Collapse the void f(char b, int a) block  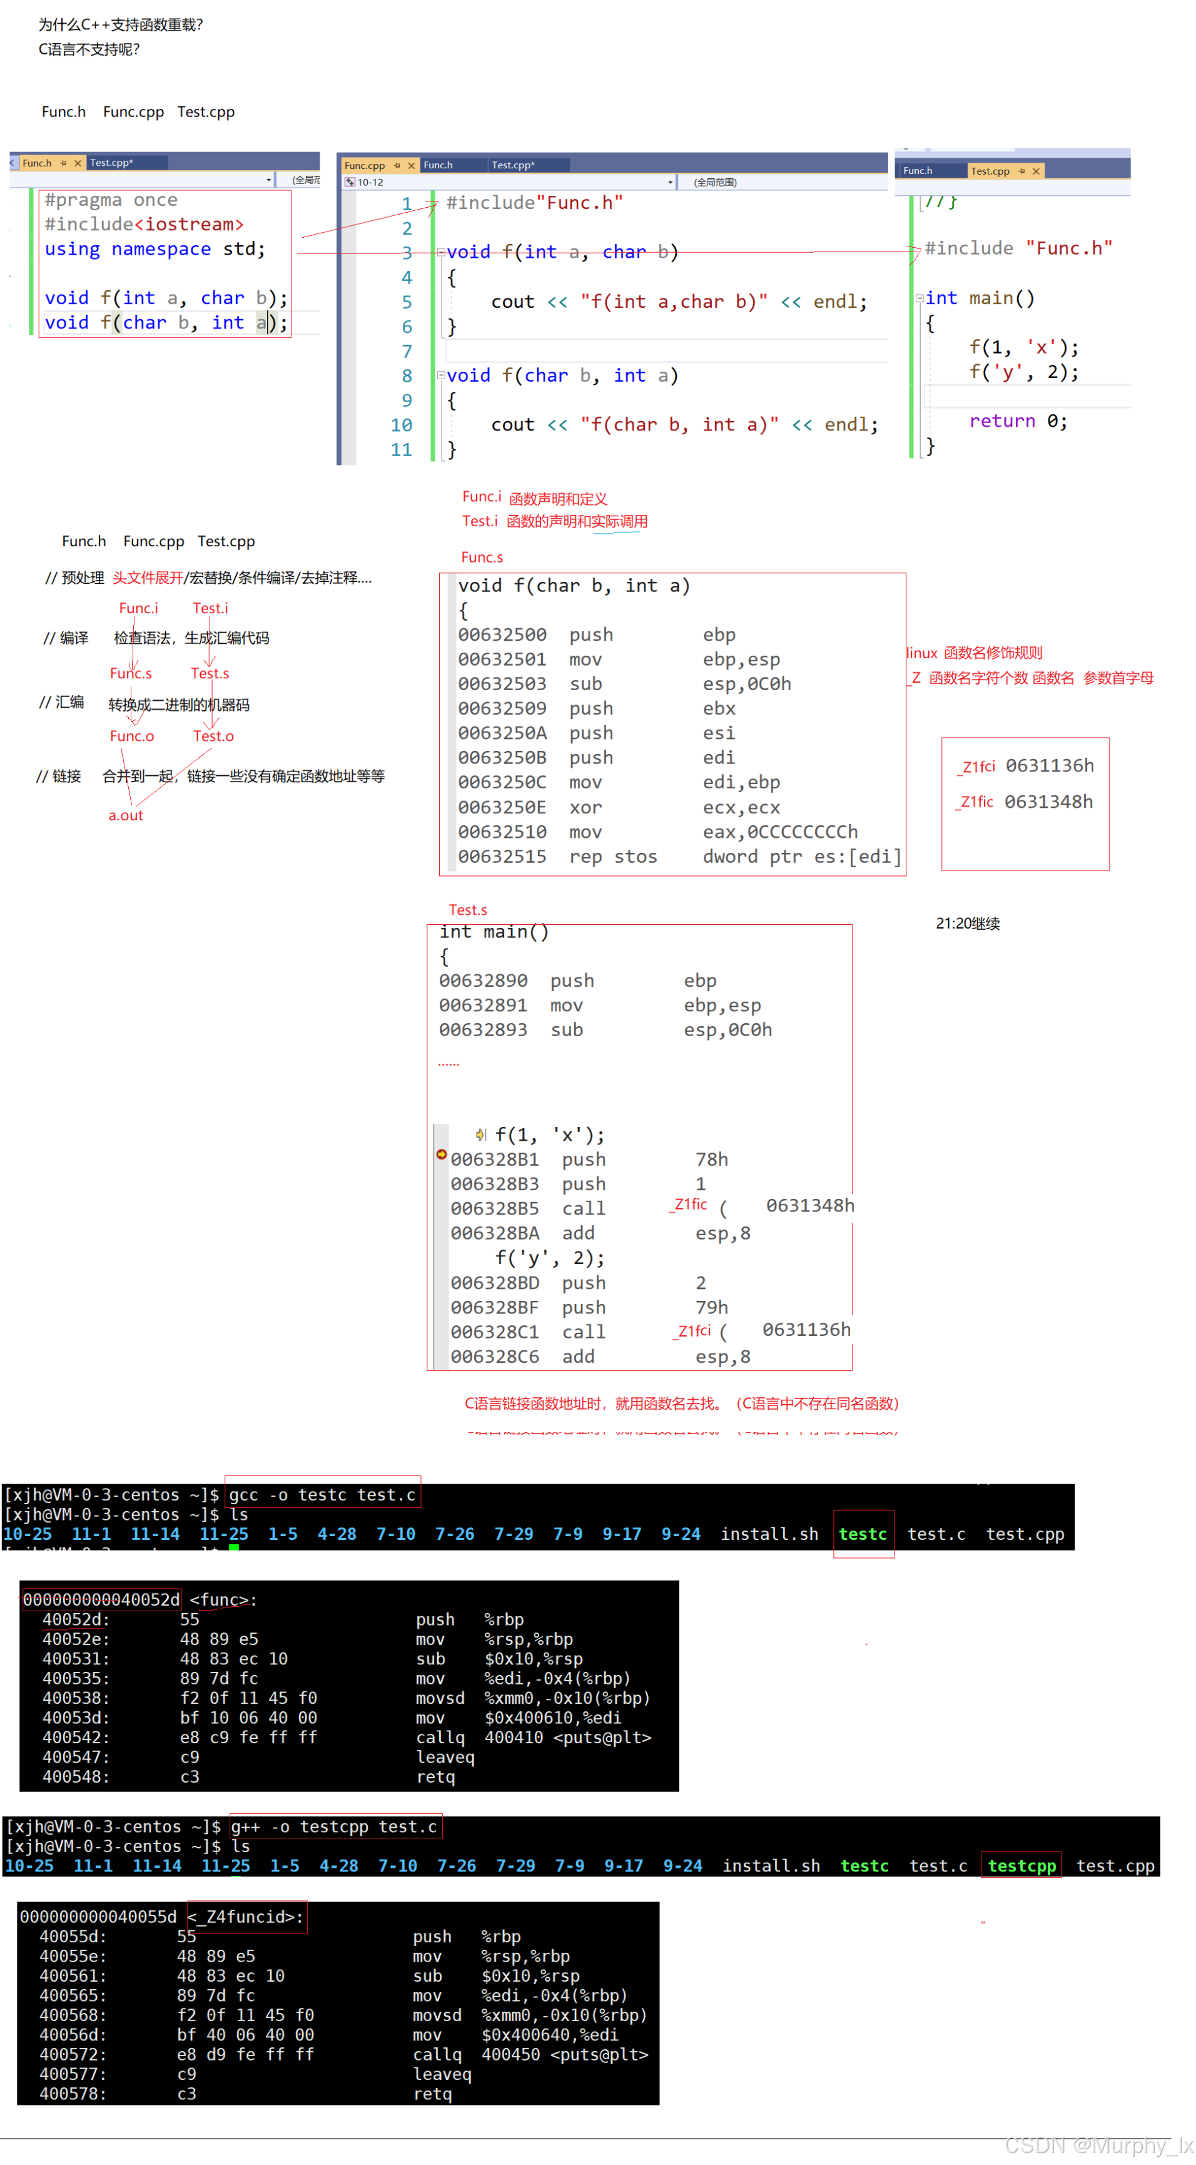pyautogui.click(x=441, y=375)
